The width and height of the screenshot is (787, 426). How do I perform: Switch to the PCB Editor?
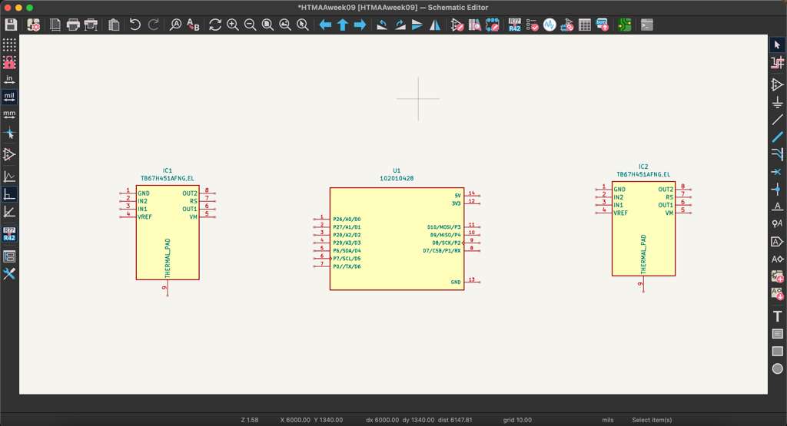624,25
